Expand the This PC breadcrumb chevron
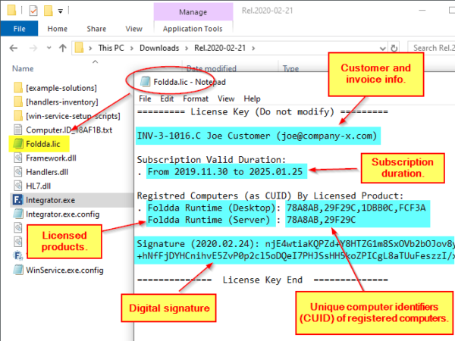Image resolution: width=455 pixels, height=341 pixels. click(x=130, y=48)
